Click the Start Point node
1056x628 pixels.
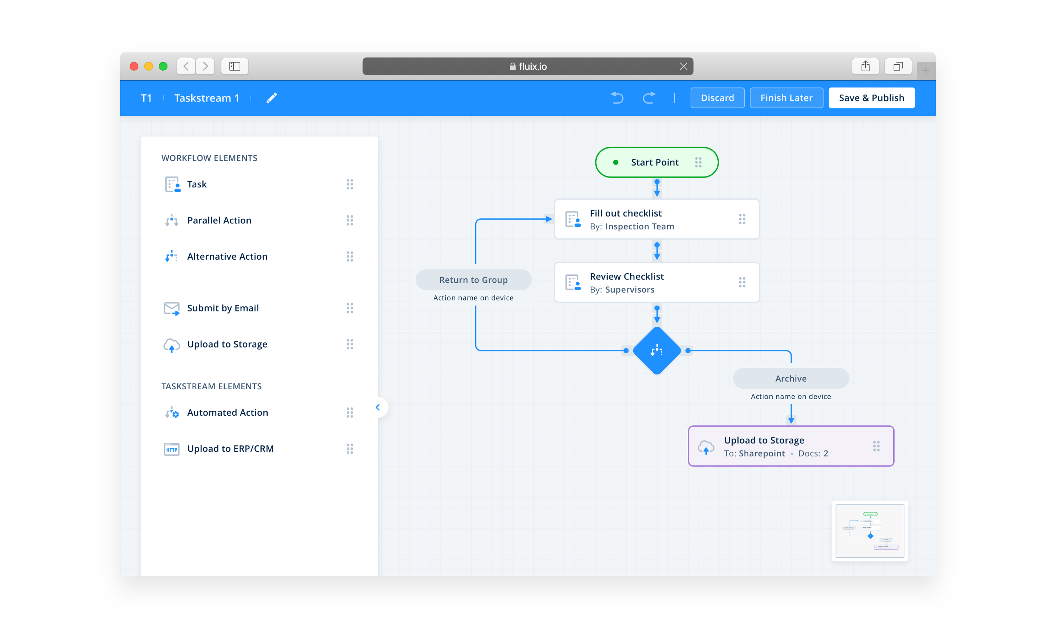tap(655, 163)
